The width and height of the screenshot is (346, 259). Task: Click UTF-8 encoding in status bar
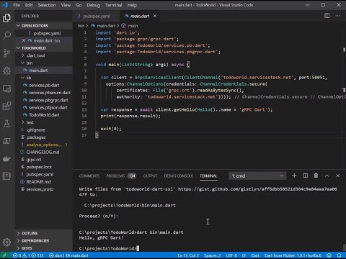(x=231, y=255)
